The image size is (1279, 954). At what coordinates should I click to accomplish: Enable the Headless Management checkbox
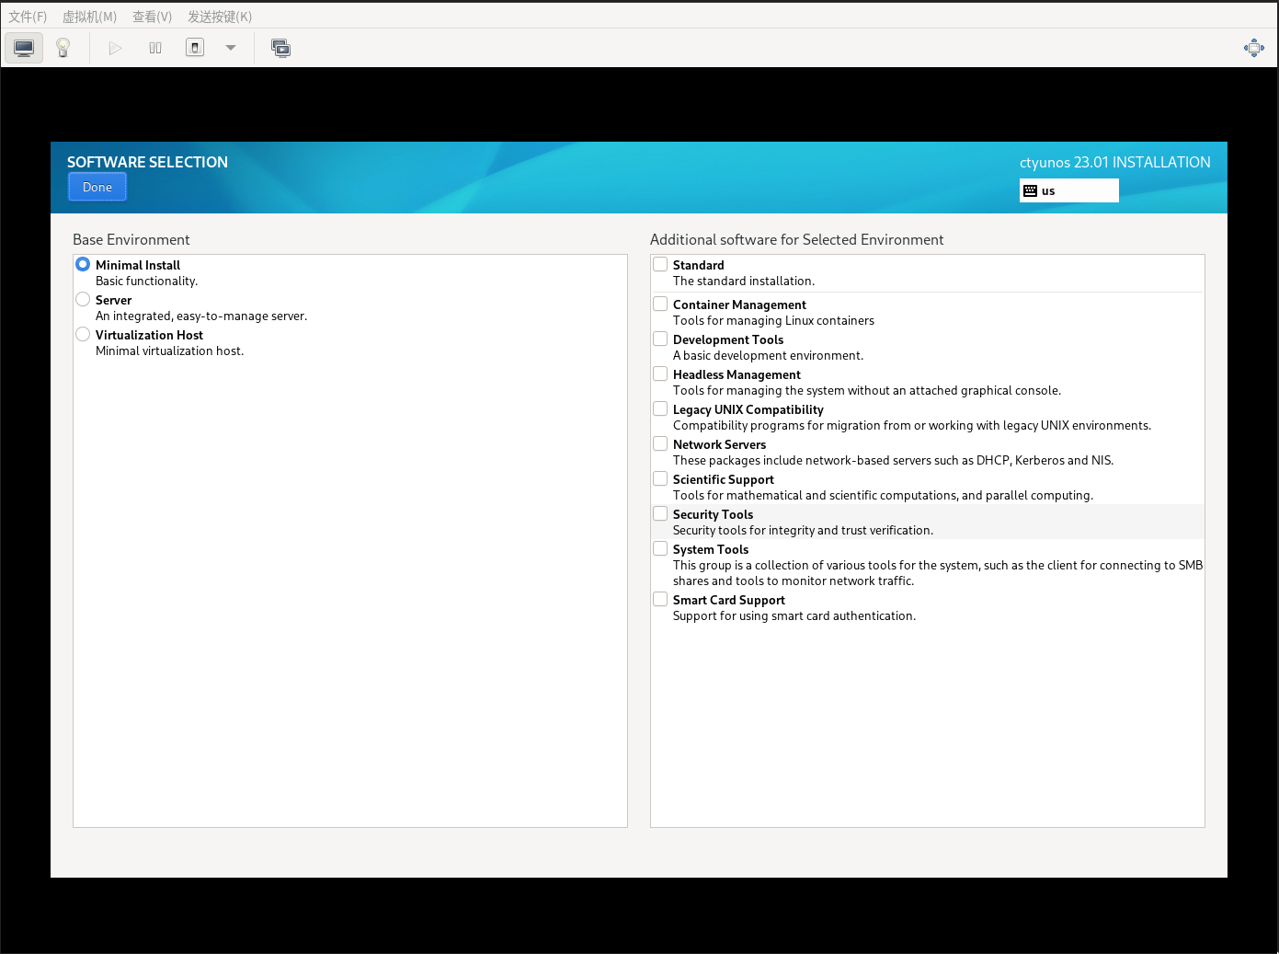coord(660,374)
